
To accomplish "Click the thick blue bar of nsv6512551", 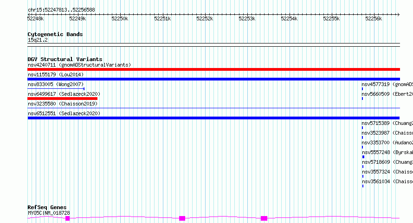I will [x=213, y=118].
